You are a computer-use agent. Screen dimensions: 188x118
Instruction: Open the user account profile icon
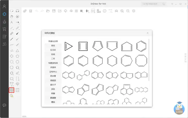pyautogui.click(x=4, y=7)
